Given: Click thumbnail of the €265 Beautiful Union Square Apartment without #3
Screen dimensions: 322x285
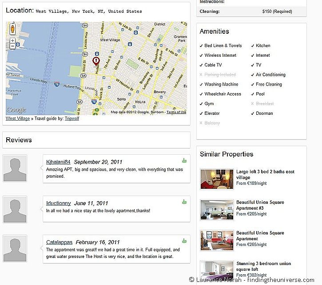Looking at the screenshot, I should pos(217,240).
